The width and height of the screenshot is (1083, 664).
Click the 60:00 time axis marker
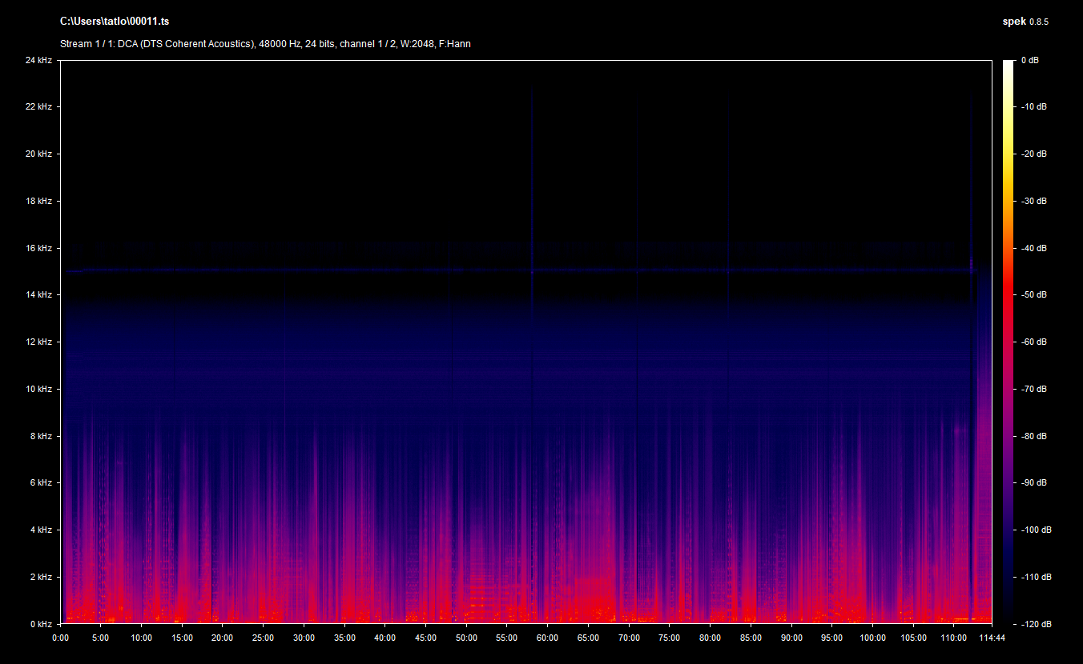click(x=547, y=638)
